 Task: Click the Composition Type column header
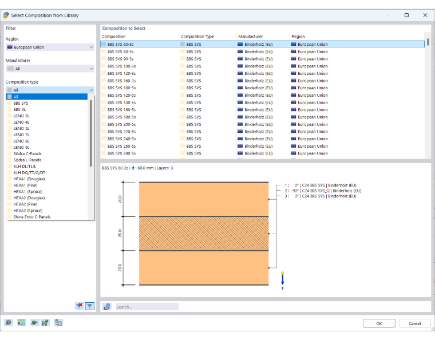(x=197, y=36)
